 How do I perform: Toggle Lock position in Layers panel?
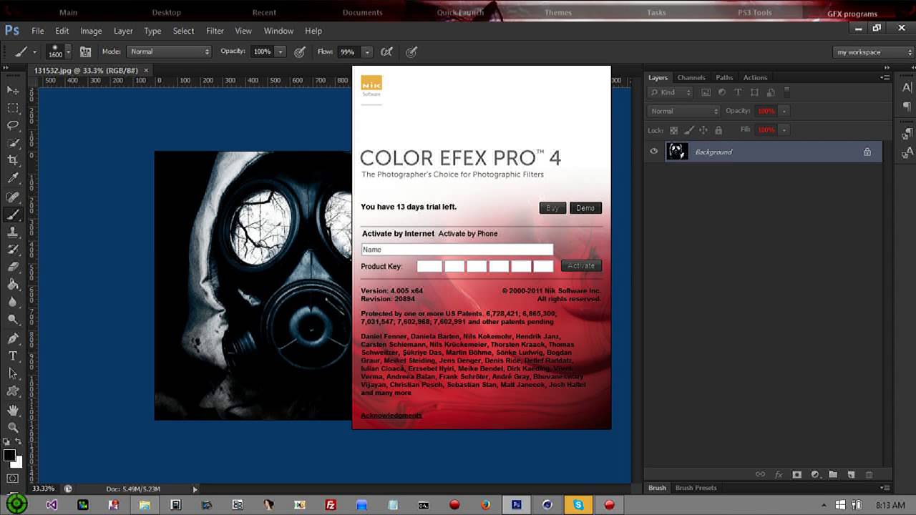[x=703, y=130]
